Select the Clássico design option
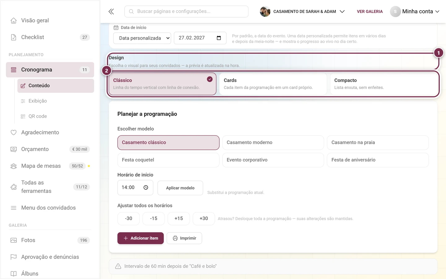Viewport: 446px width, 279px height. click(162, 84)
